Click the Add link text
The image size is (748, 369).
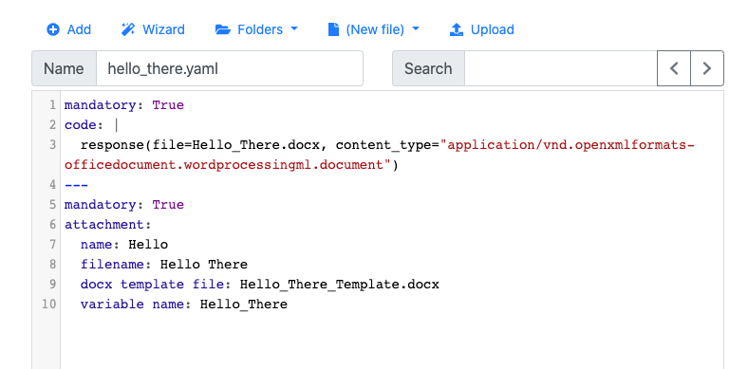click(x=79, y=29)
